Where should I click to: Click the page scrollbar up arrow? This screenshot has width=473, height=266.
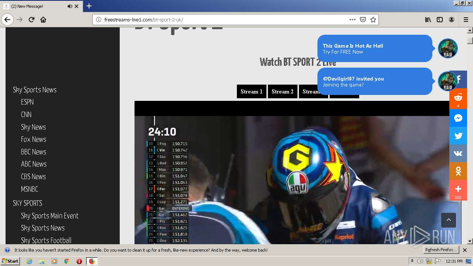(470, 30)
